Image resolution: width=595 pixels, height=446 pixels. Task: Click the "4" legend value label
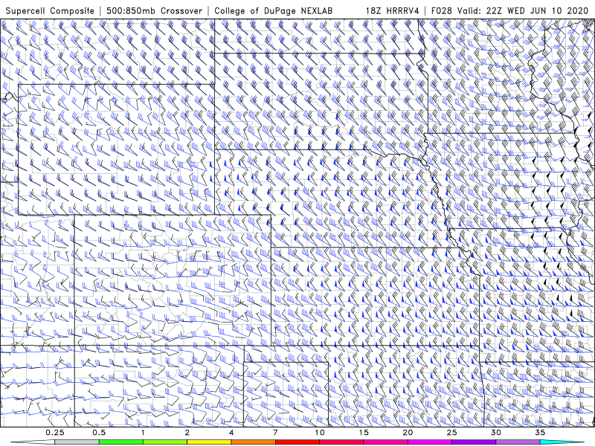(x=231, y=433)
